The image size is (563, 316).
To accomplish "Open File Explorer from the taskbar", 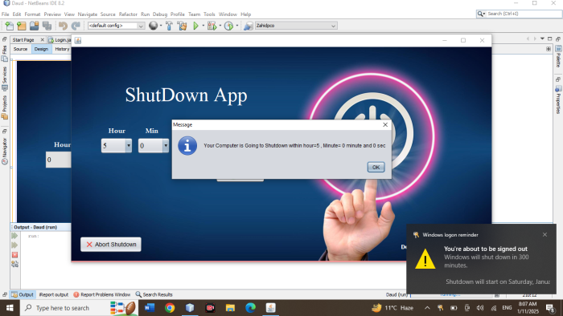I will pos(230,308).
